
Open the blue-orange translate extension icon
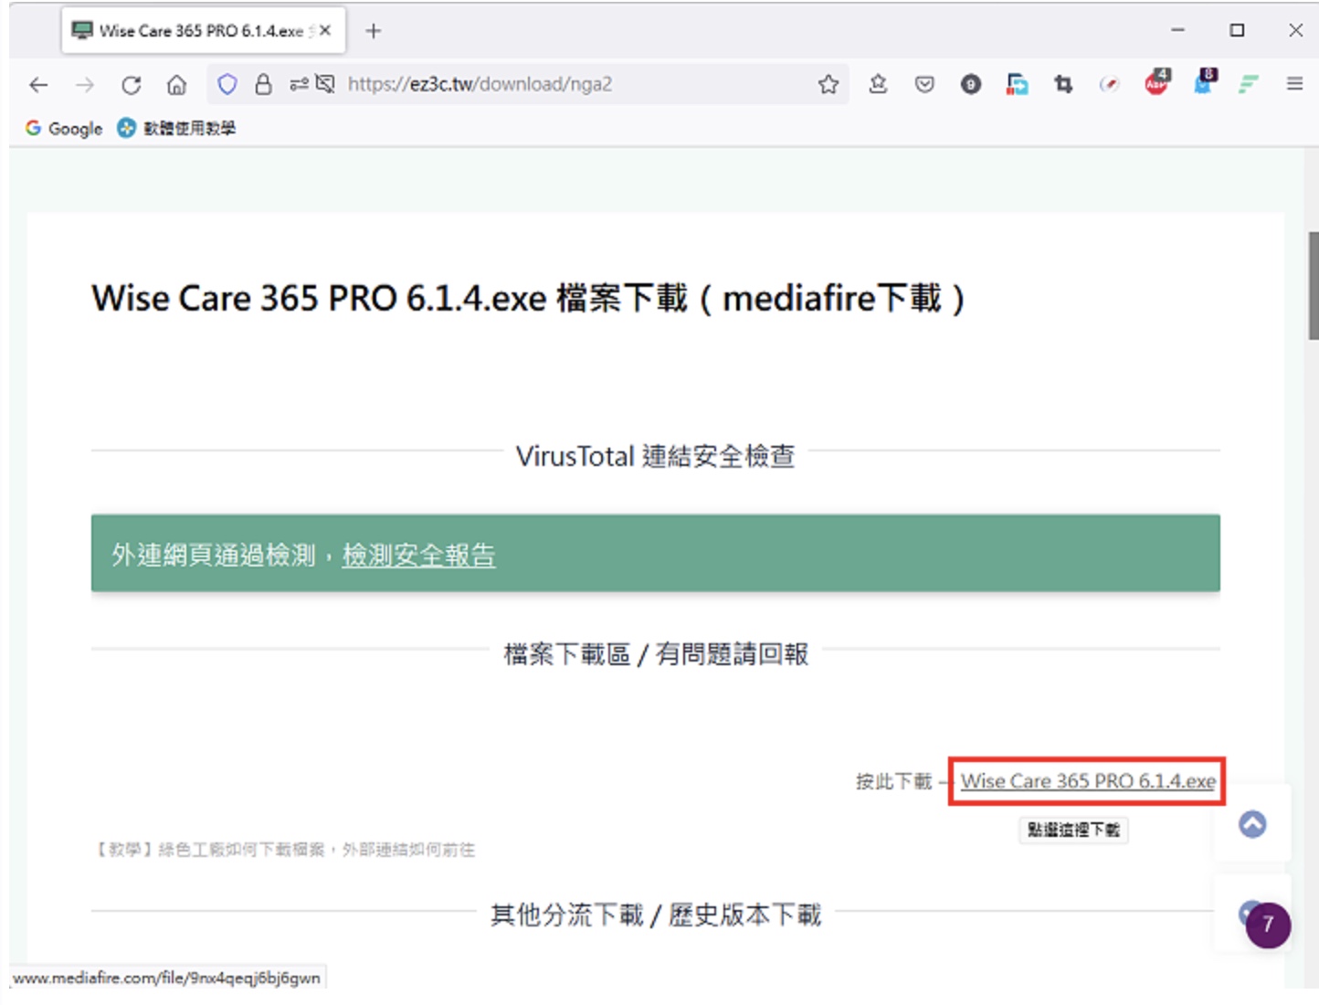1017,84
